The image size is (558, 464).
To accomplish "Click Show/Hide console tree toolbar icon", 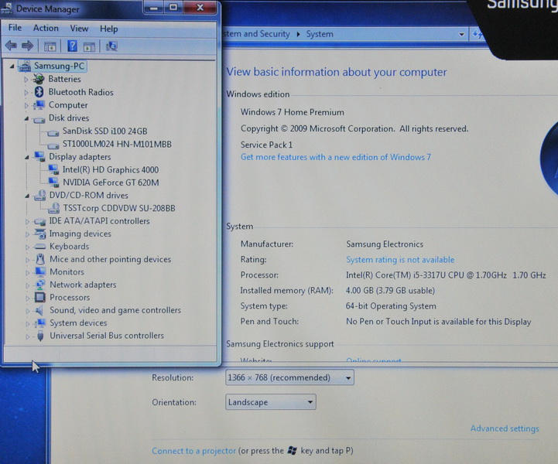I will point(50,46).
